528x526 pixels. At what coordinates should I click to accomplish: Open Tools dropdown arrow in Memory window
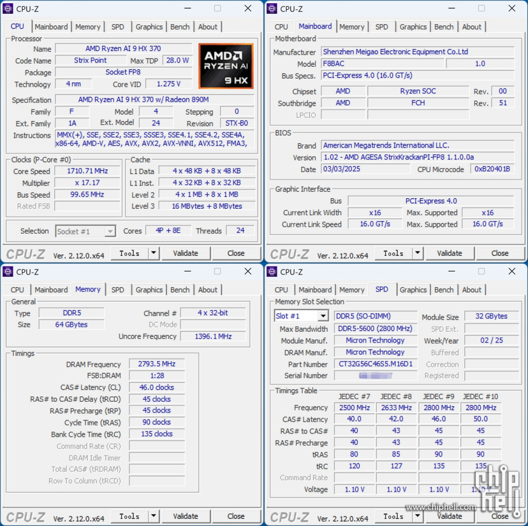(154, 516)
